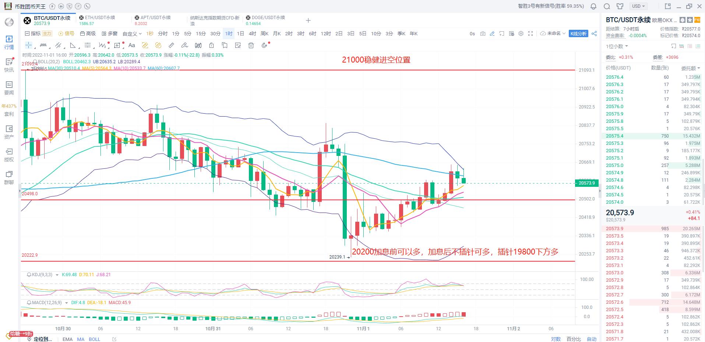The width and height of the screenshot is (705, 342).
Task: Toggle BOLL indicator at bottom bar
Action: (x=95, y=339)
